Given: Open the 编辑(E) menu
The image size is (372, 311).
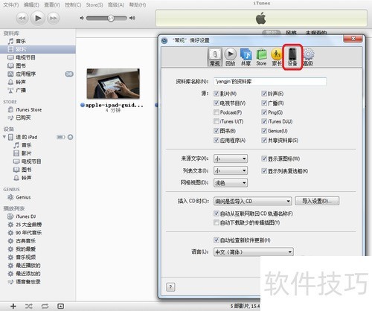Looking at the screenshot, I should point(31,4).
